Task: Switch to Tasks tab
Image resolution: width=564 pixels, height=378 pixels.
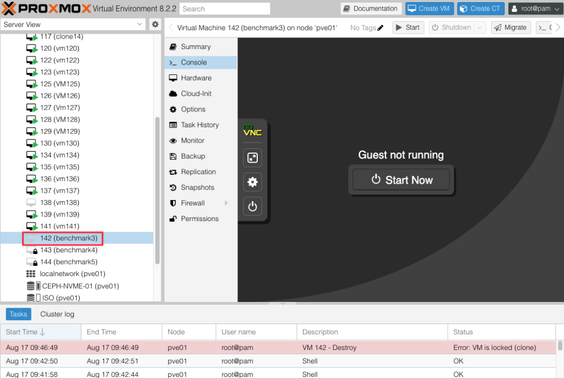Action: [x=18, y=314]
